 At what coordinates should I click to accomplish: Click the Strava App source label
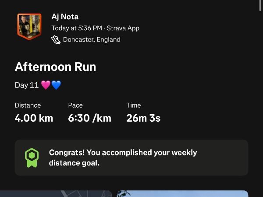click(123, 28)
